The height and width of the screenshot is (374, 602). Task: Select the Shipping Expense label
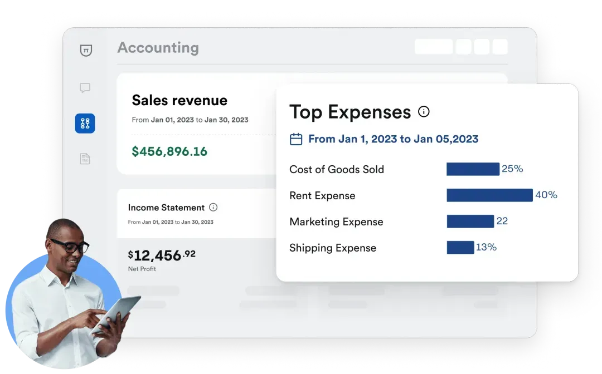[333, 248]
